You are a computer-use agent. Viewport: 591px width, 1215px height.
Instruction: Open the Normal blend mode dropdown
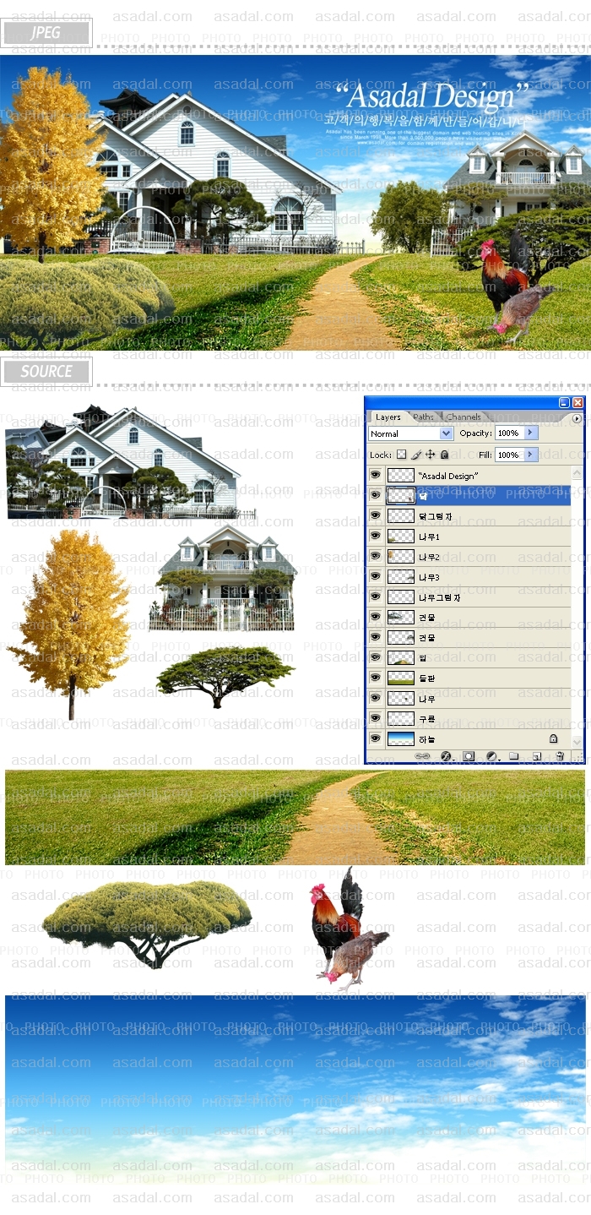pos(411,433)
